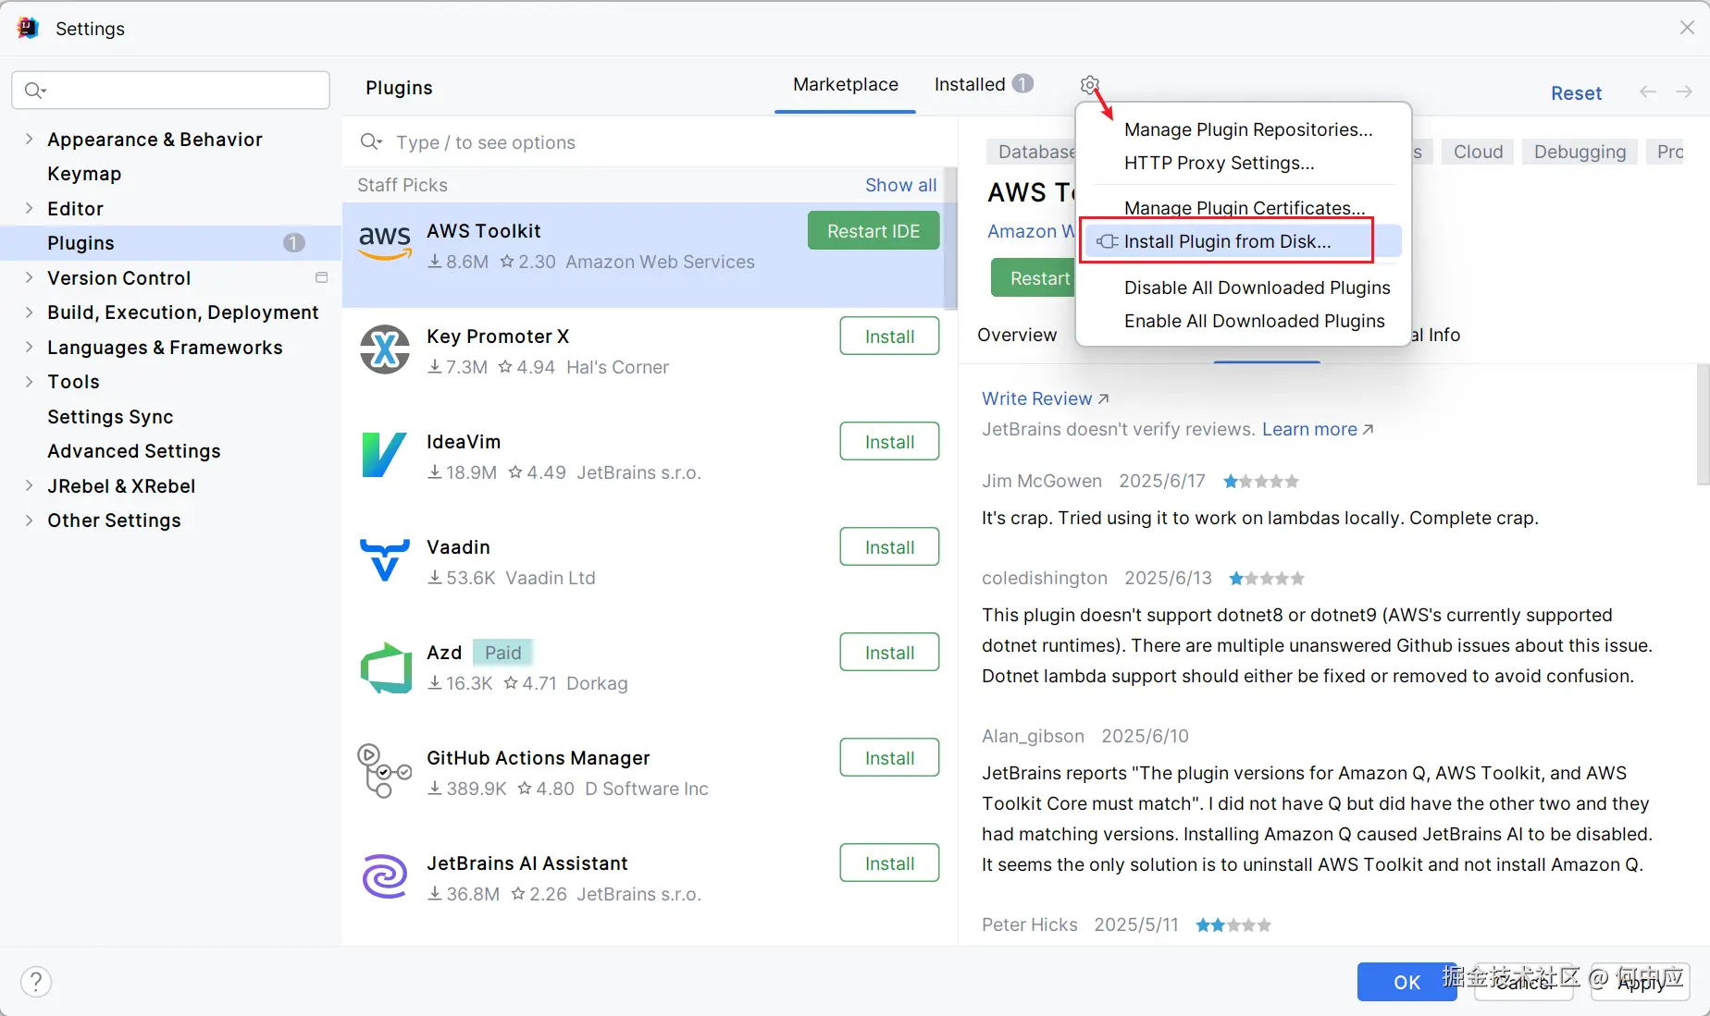The width and height of the screenshot is (1710, 1016).
Task: Click the IdeaVim plugin icon
Action: click(x=384, y=455)
